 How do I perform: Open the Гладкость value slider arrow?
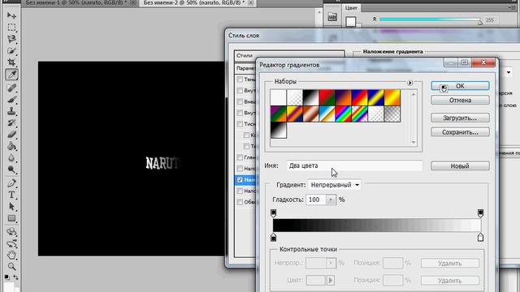[x=331, y=200]
